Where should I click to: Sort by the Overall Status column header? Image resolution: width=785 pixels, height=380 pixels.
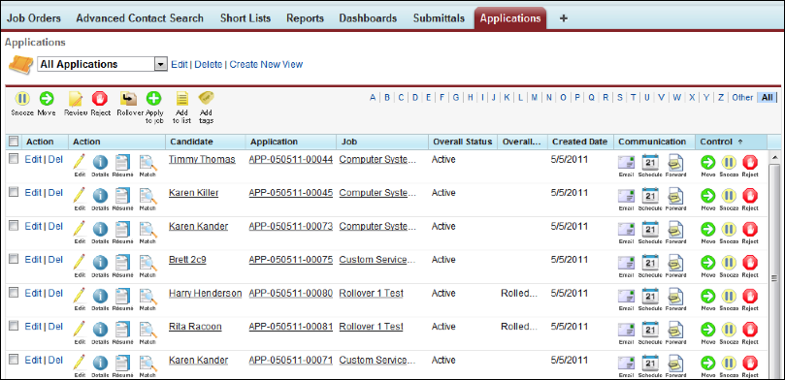pos(463,142)
